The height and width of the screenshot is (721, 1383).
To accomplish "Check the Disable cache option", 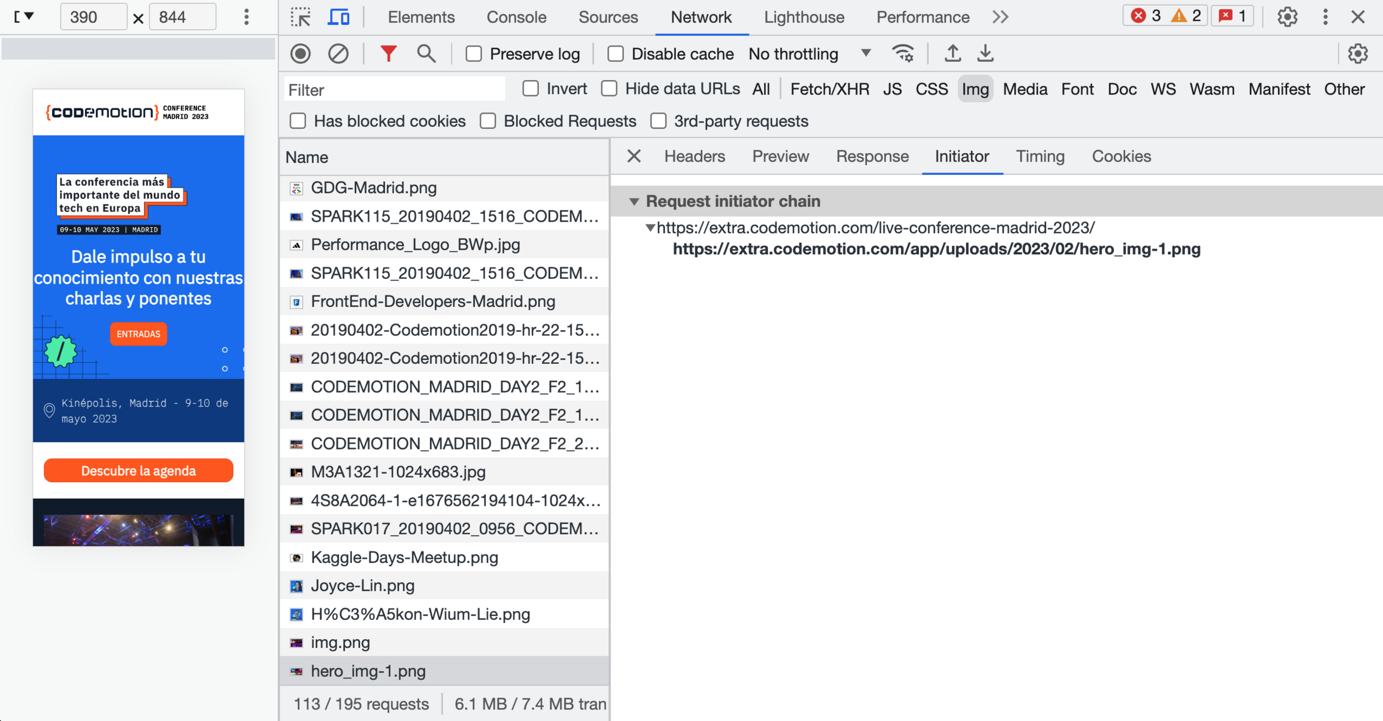I will pyautogui.click(x=615, y=54).
